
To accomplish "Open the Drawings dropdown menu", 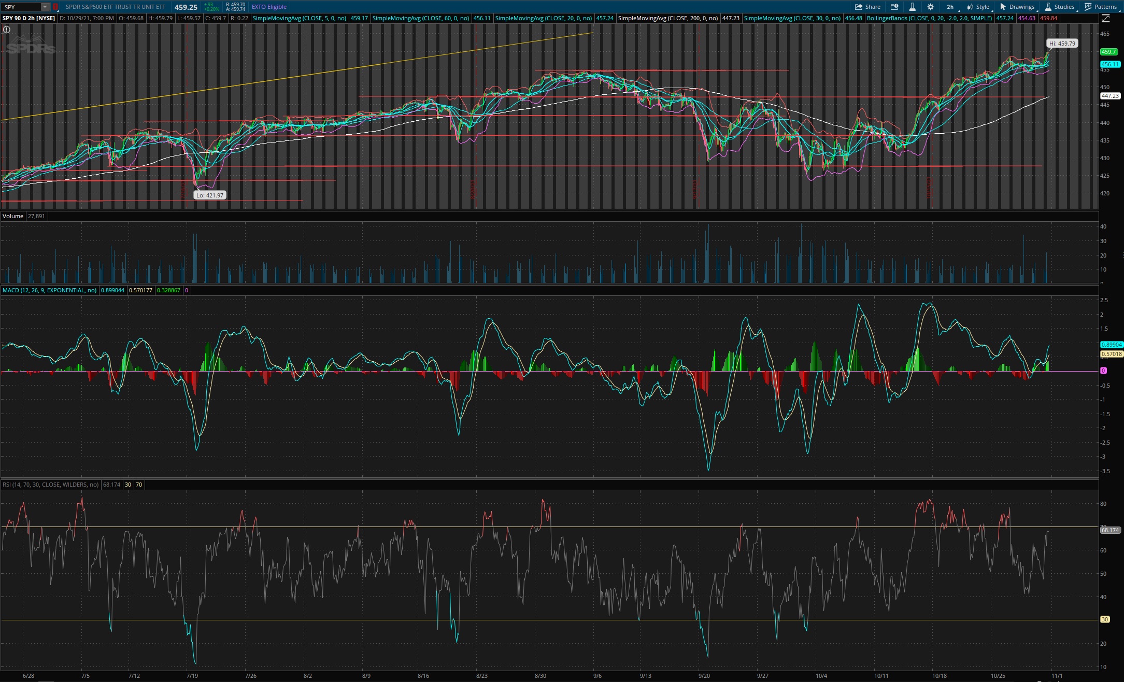I will click(1017, 7).
